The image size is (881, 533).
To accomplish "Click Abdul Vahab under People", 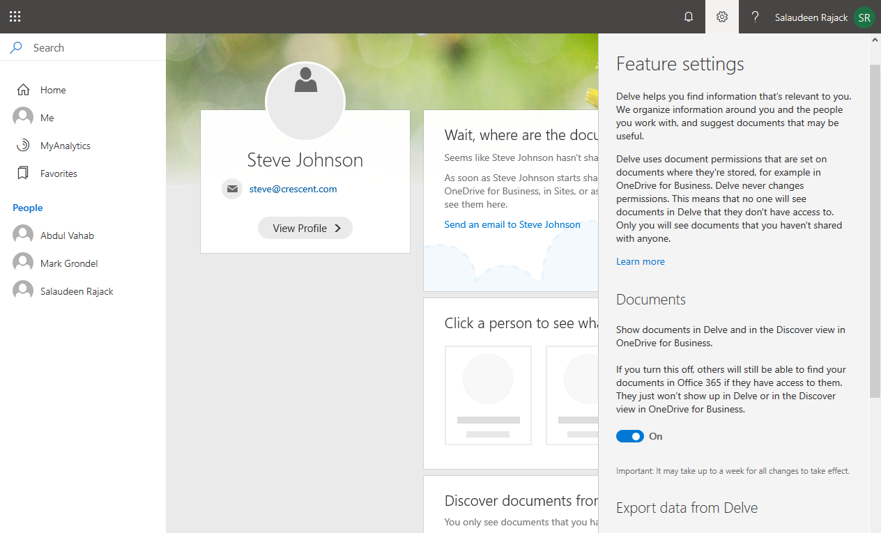I will pos(67,235).
